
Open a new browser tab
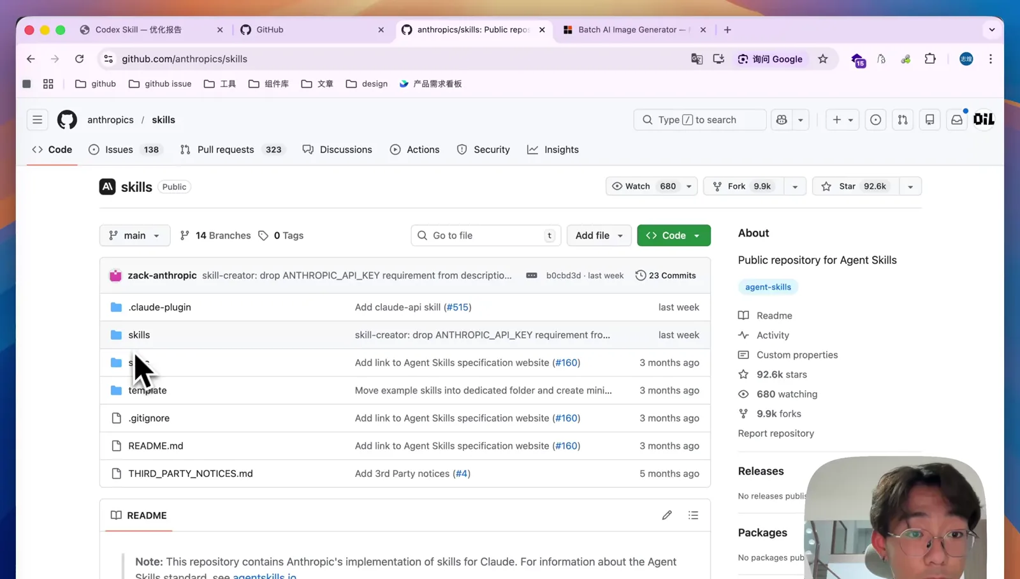click(727, 29)
